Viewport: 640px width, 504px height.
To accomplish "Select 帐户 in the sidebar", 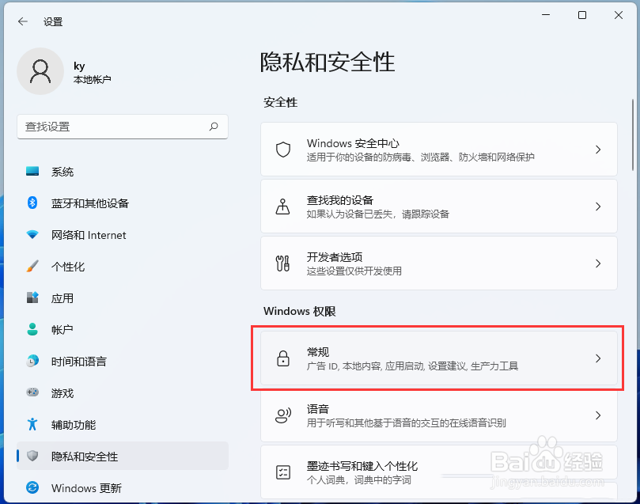I will coord(123,329).
